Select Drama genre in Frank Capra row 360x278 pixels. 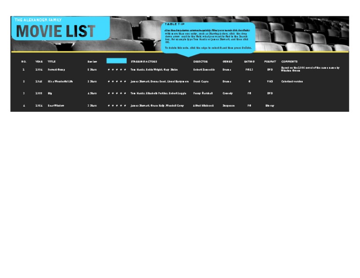tap(227, 81)
